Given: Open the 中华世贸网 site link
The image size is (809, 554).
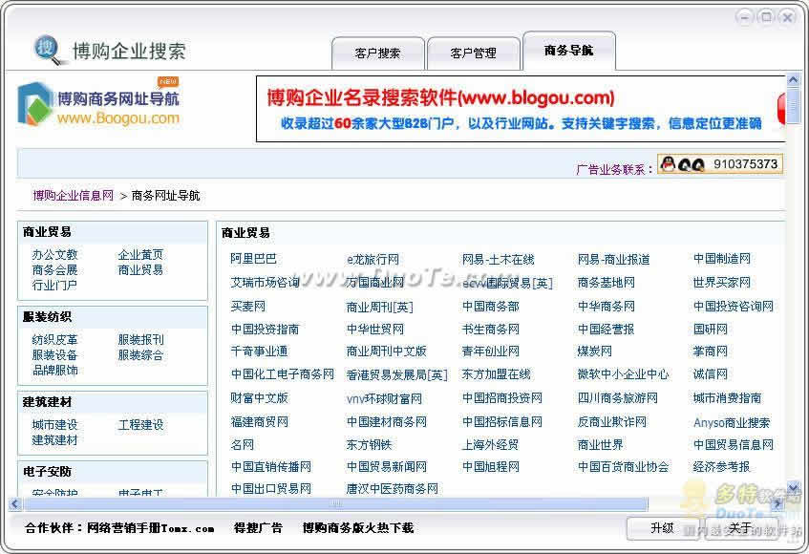Looking at the screenshot, I should coord(375,330).
